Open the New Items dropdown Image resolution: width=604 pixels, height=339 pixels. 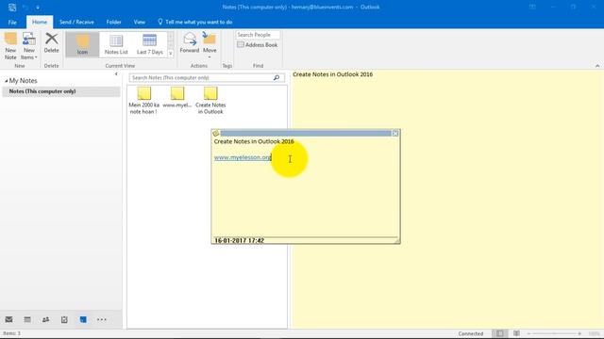[29, 46]
